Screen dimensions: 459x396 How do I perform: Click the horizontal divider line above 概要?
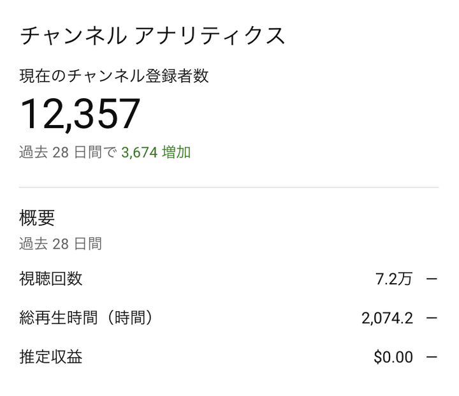pyautogui.click(x=229, y=187)
